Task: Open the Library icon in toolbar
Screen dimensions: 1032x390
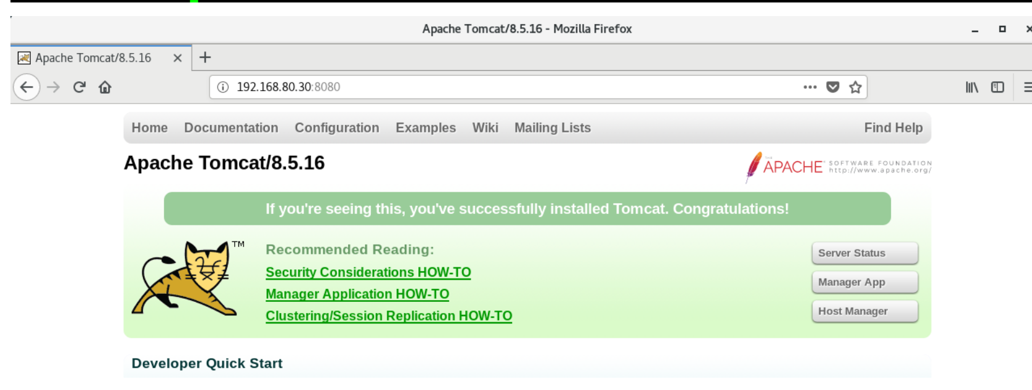Action: [972, 87]
